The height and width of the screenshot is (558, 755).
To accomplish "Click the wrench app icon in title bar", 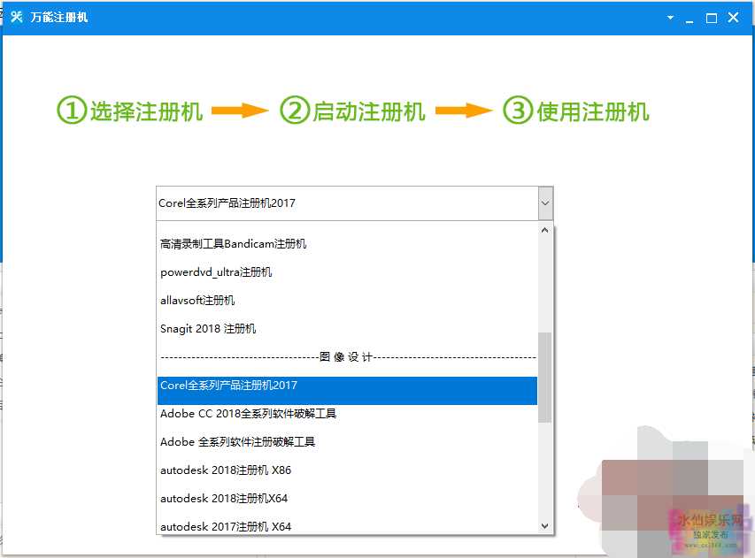I will pyautogui.click(x=16, y=18).
